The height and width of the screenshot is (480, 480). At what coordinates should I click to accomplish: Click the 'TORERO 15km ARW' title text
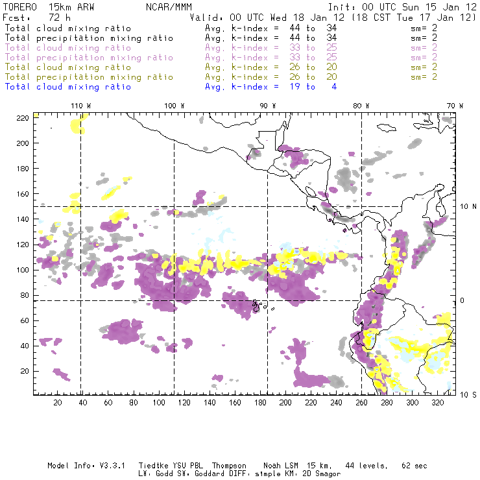49,7
